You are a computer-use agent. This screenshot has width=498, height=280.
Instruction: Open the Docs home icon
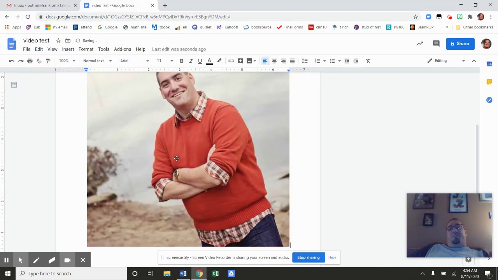(12, 44)
